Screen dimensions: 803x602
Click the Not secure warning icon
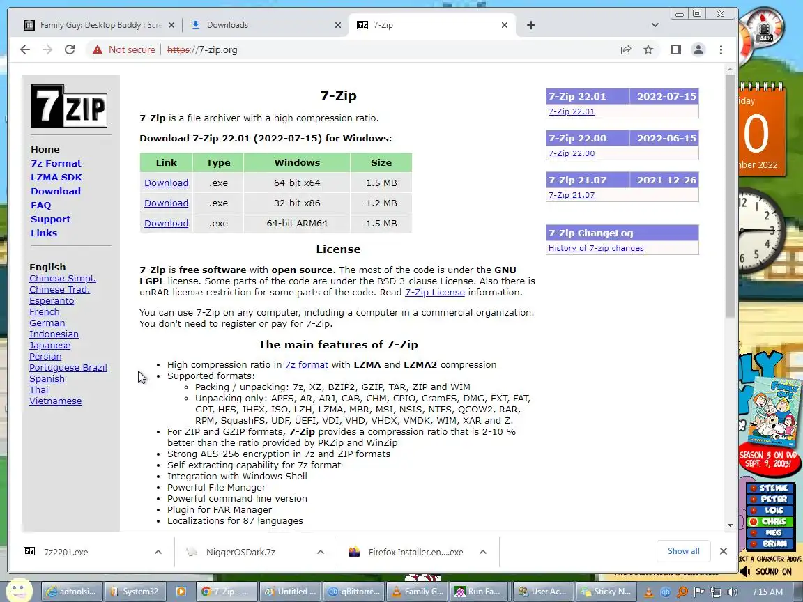pos(98,49)
